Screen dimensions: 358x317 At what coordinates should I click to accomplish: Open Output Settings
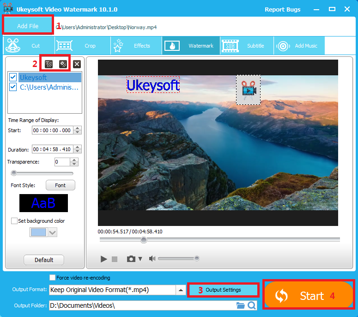point(223,290)
